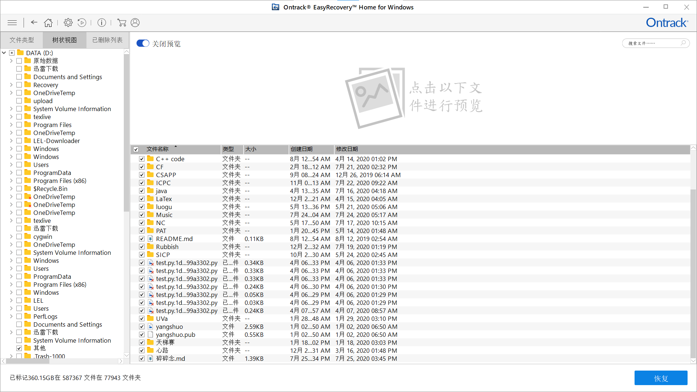Click the 天梯赛 folder icon

tap(150, 343)
